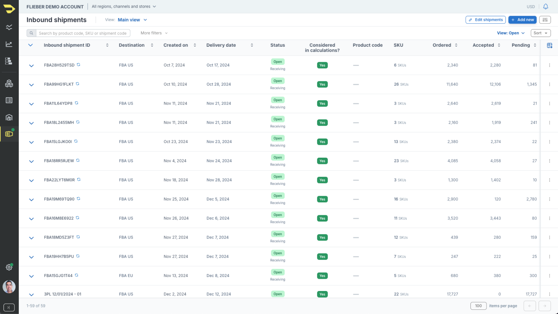Click the Add new button
The width and height of the screenshot is (558, 314).
tap(522, 20)
